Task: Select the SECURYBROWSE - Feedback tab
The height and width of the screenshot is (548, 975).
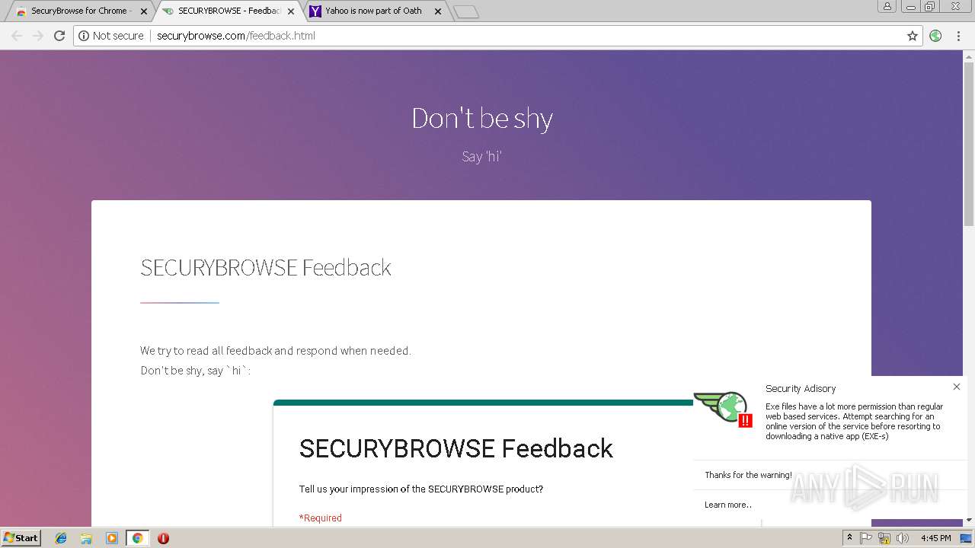Action: click(x=229, y=11)
